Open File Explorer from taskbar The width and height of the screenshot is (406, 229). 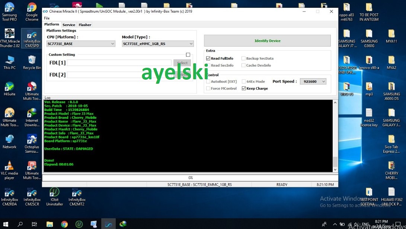click(x=49, y=224)
